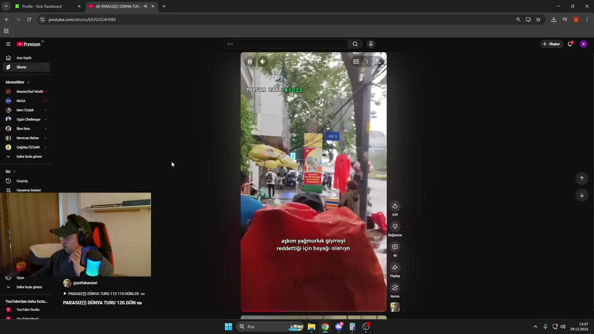Open Chrome media control icon
The width and height of the screenshot is (594, 334).
[565, 19]
